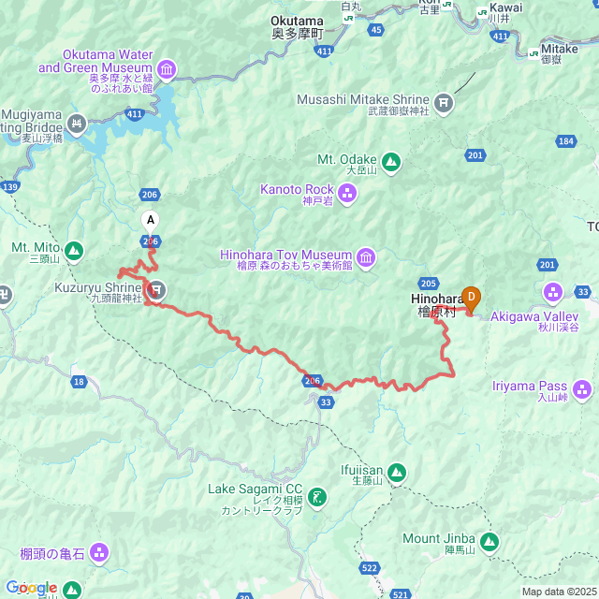This screenshot has height=599, width=599.
Task: Select the Mt. Odake mountain marker
Action: click(x=391, y=163)
